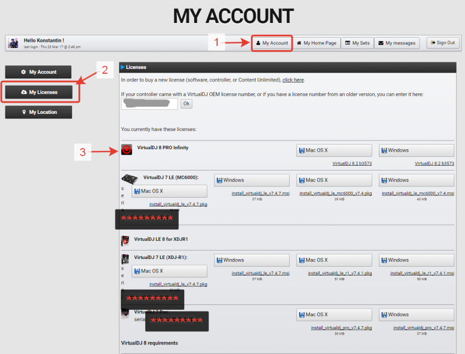The width and height of the screenshot is (465, 354).
Task: Open install_virtualdj_pro_v7.4.7.msi link
Action: click(424, 327)
